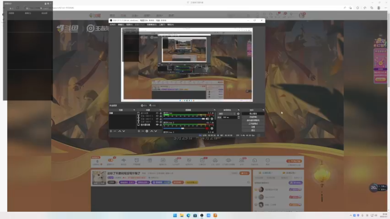Go to the first Douyu header nav item
The width and height of the screenshot is (390, 219).
point(112,16)
